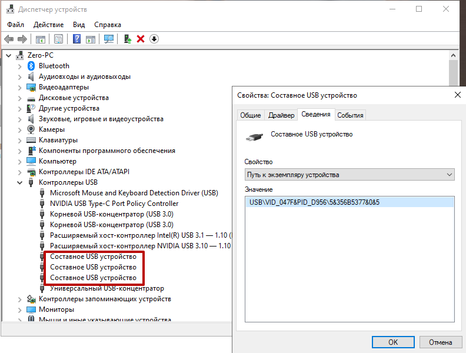Click the Аудиовходы и аудиовыходы speaker icon
The width and height of the screenshot is (466, 353).
(31, 76)
